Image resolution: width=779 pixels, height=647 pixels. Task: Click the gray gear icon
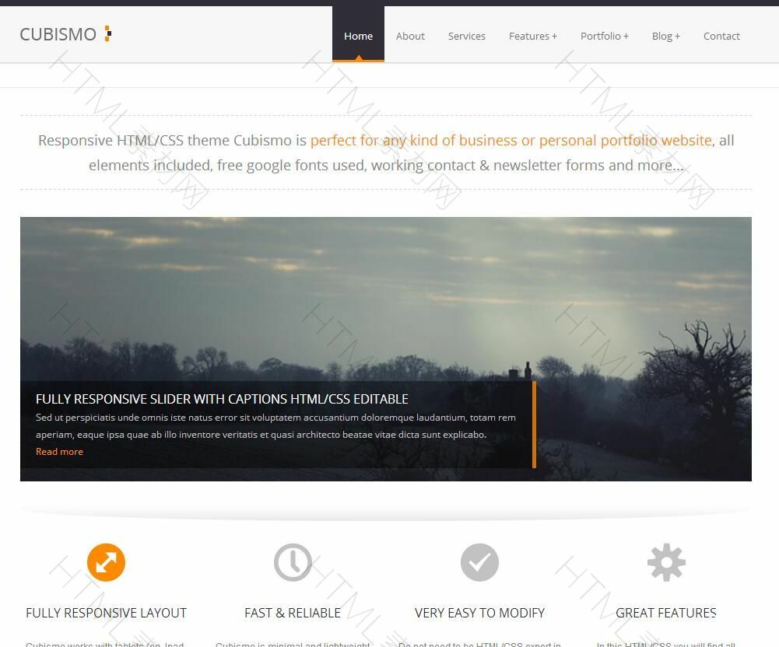click(x=666, y=562)
